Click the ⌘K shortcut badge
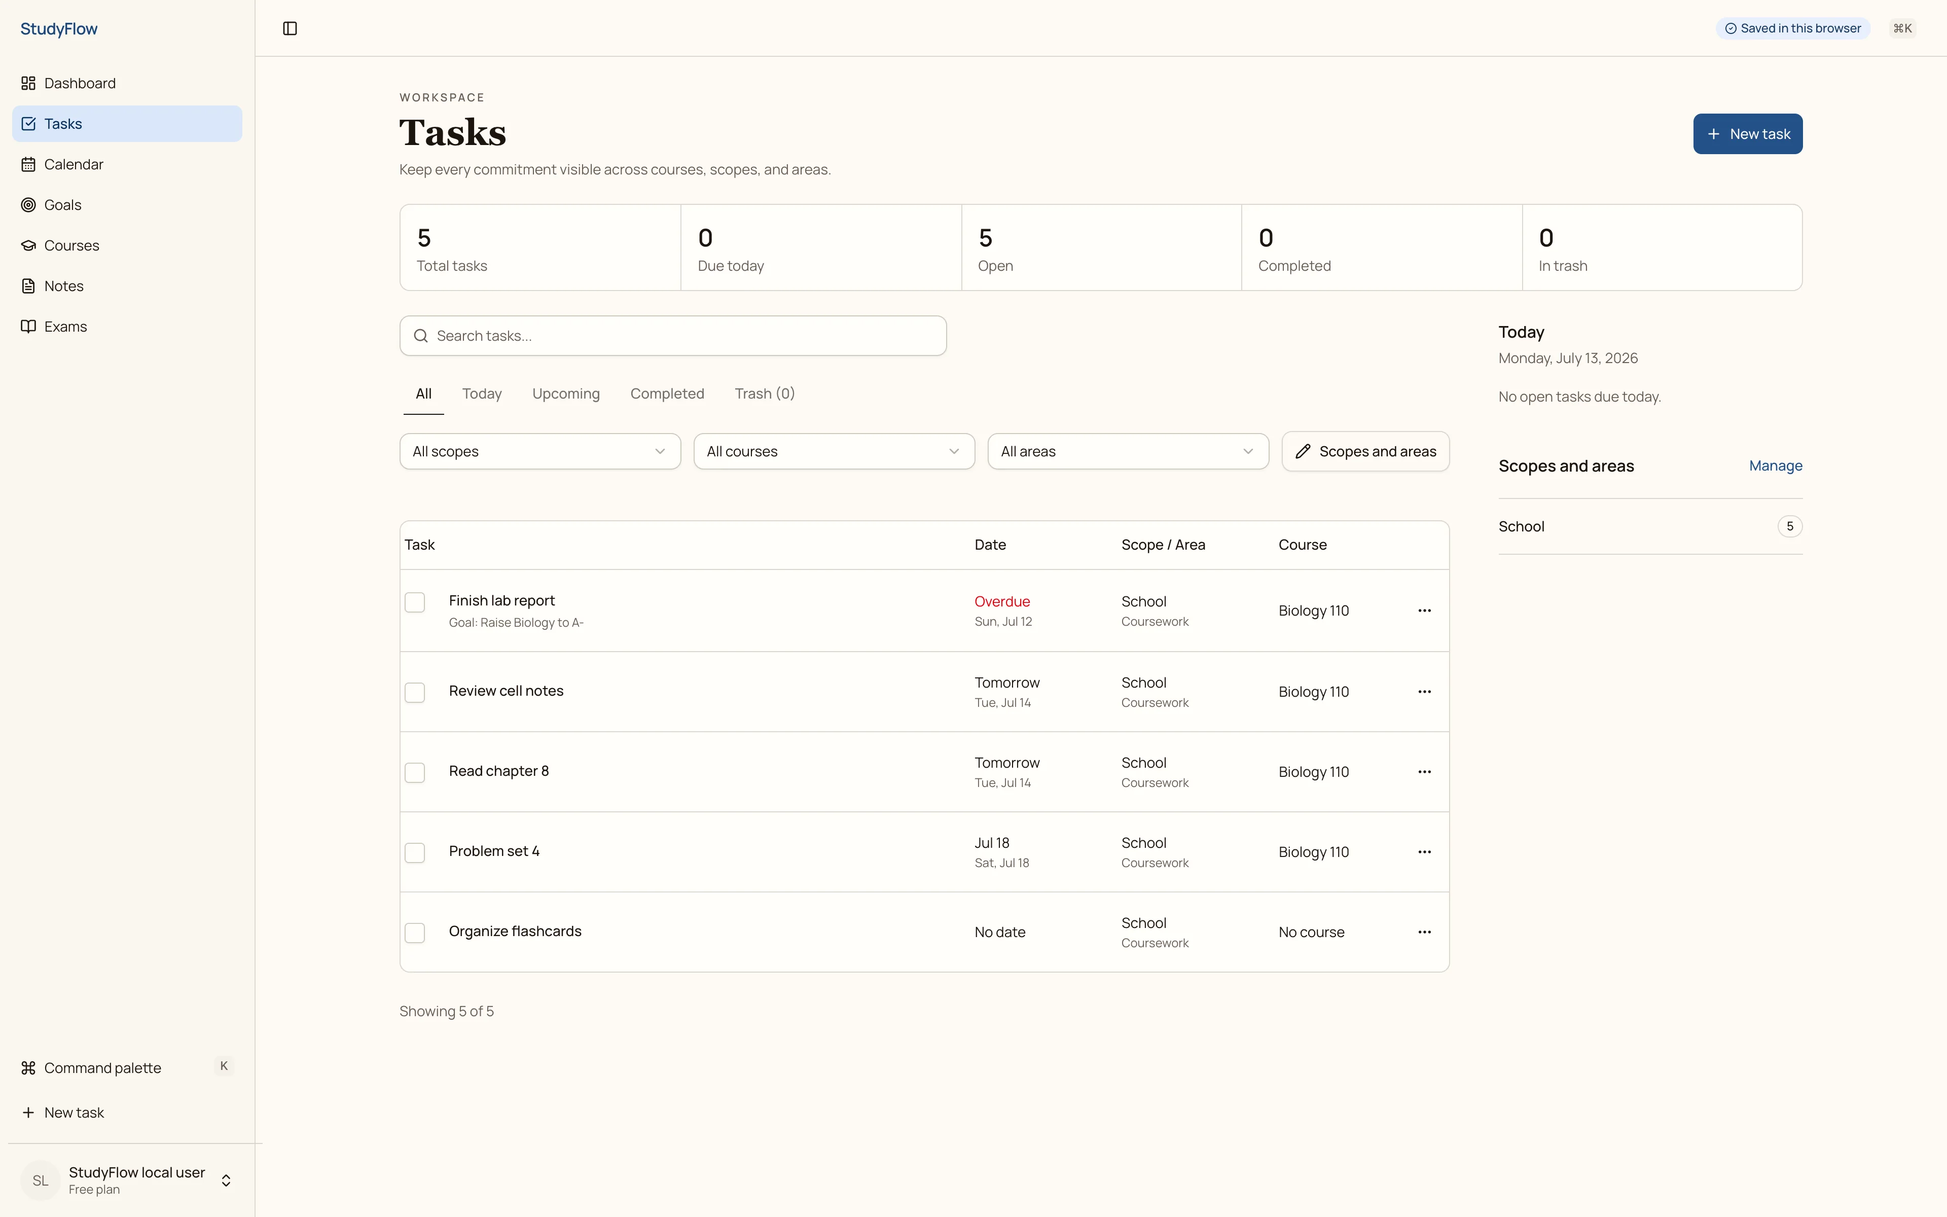 (x=1902, y=28)
